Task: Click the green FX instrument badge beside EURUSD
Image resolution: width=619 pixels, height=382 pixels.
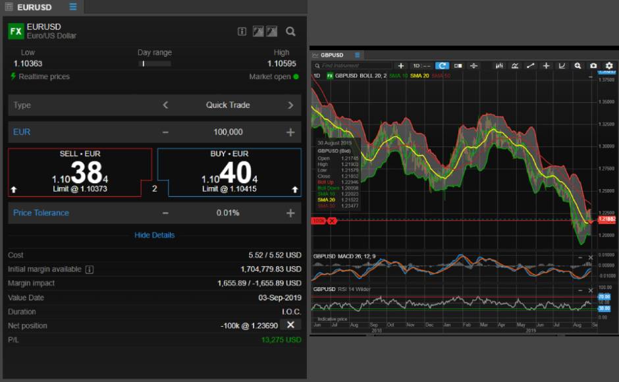Action: [16, 31]
